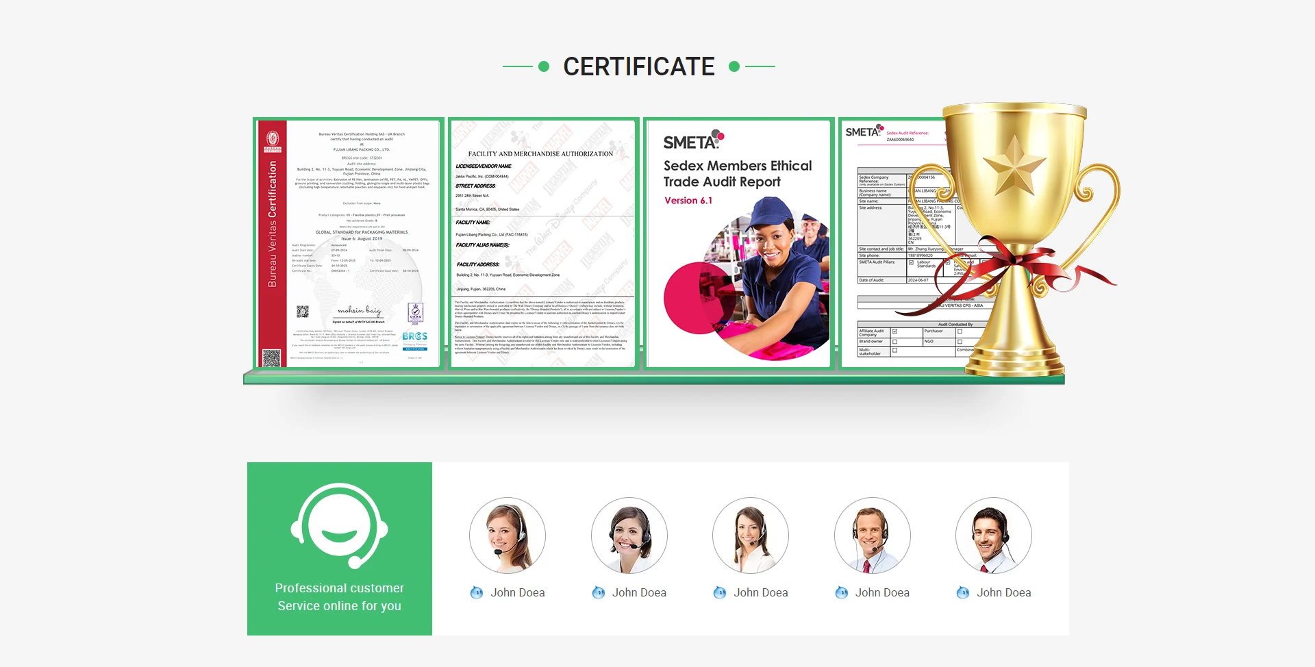Open John Doea link under the ponytailed woman
This screenshot has width=1315, height=667.
[x=518, y=592]
